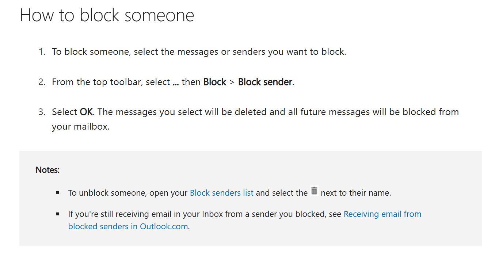This screenshot has width=495, height=257.
Task: Click the bold ellipsis in step two
Action: 176,83
